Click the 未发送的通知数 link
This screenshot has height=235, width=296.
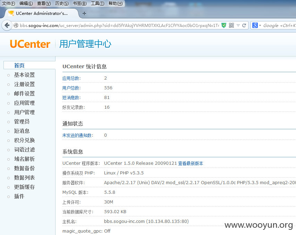click(77, 135)
